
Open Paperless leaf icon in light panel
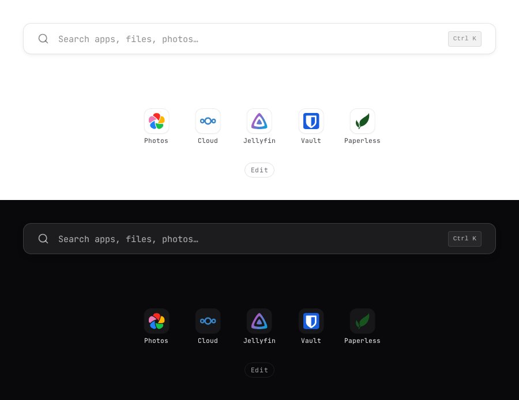coord(363,121)
